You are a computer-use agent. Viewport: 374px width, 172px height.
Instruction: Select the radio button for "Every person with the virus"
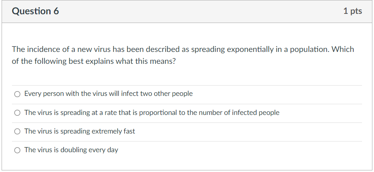coord(17,94)
